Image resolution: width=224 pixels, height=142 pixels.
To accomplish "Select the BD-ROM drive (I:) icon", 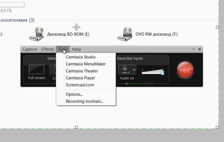I will point(37,34).
